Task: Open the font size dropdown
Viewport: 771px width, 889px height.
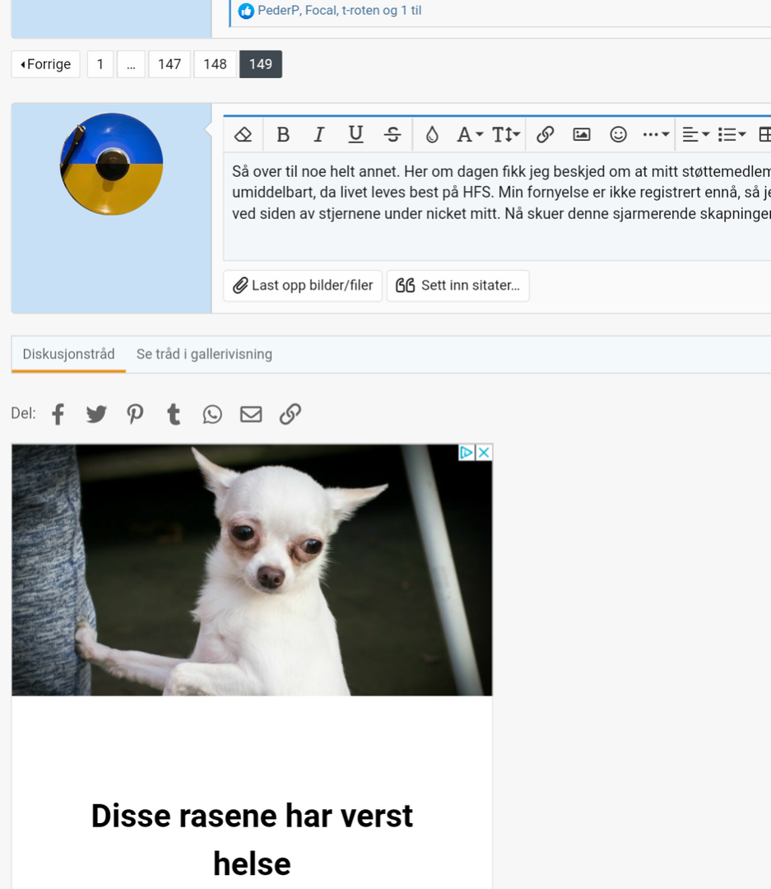Action: [x=506, y=134]
